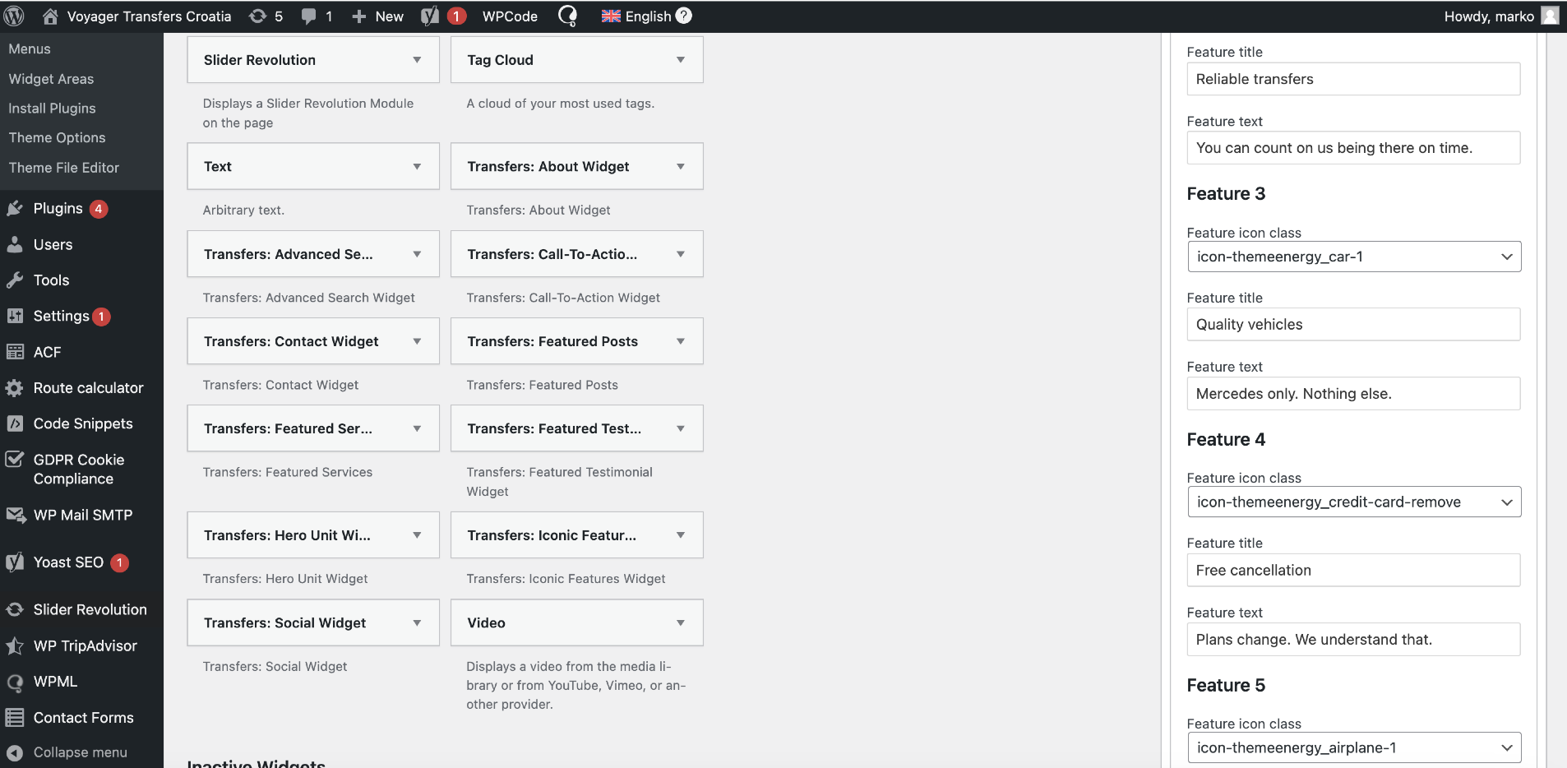
Task: Edit the Reliable transfers title field
Action: click(1353, 79)
